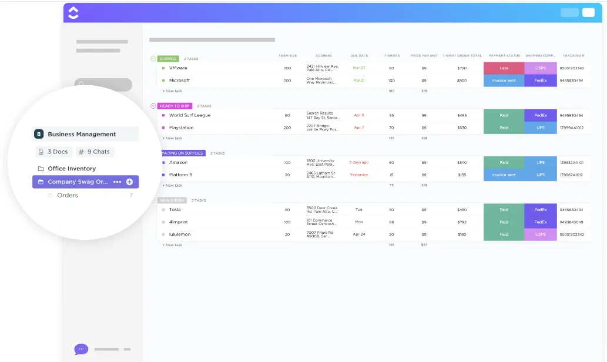
Task: Click the Microsoft green status square
Action: click(163, 81)
